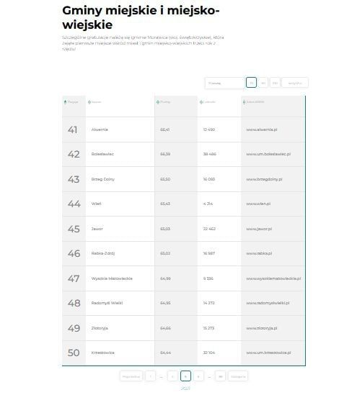339x395 pixels.
Task: Jump to first page of results
Action: coord(151,376)
